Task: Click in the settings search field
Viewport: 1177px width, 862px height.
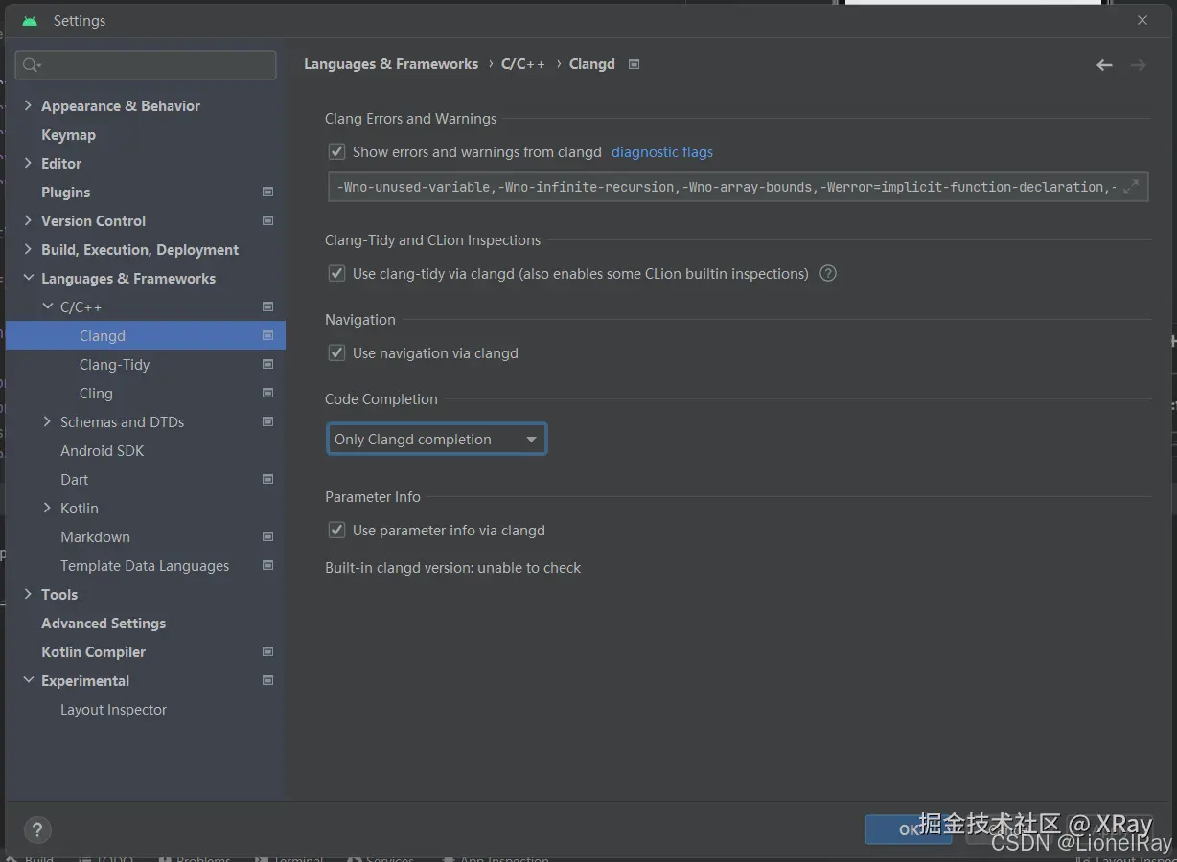Action: coord(146,65)
